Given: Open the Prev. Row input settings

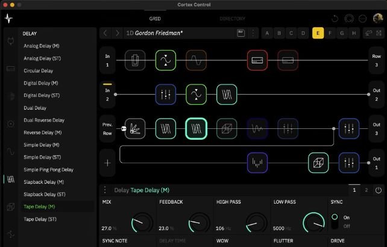Looking at the screenshot, I should 107,128.
